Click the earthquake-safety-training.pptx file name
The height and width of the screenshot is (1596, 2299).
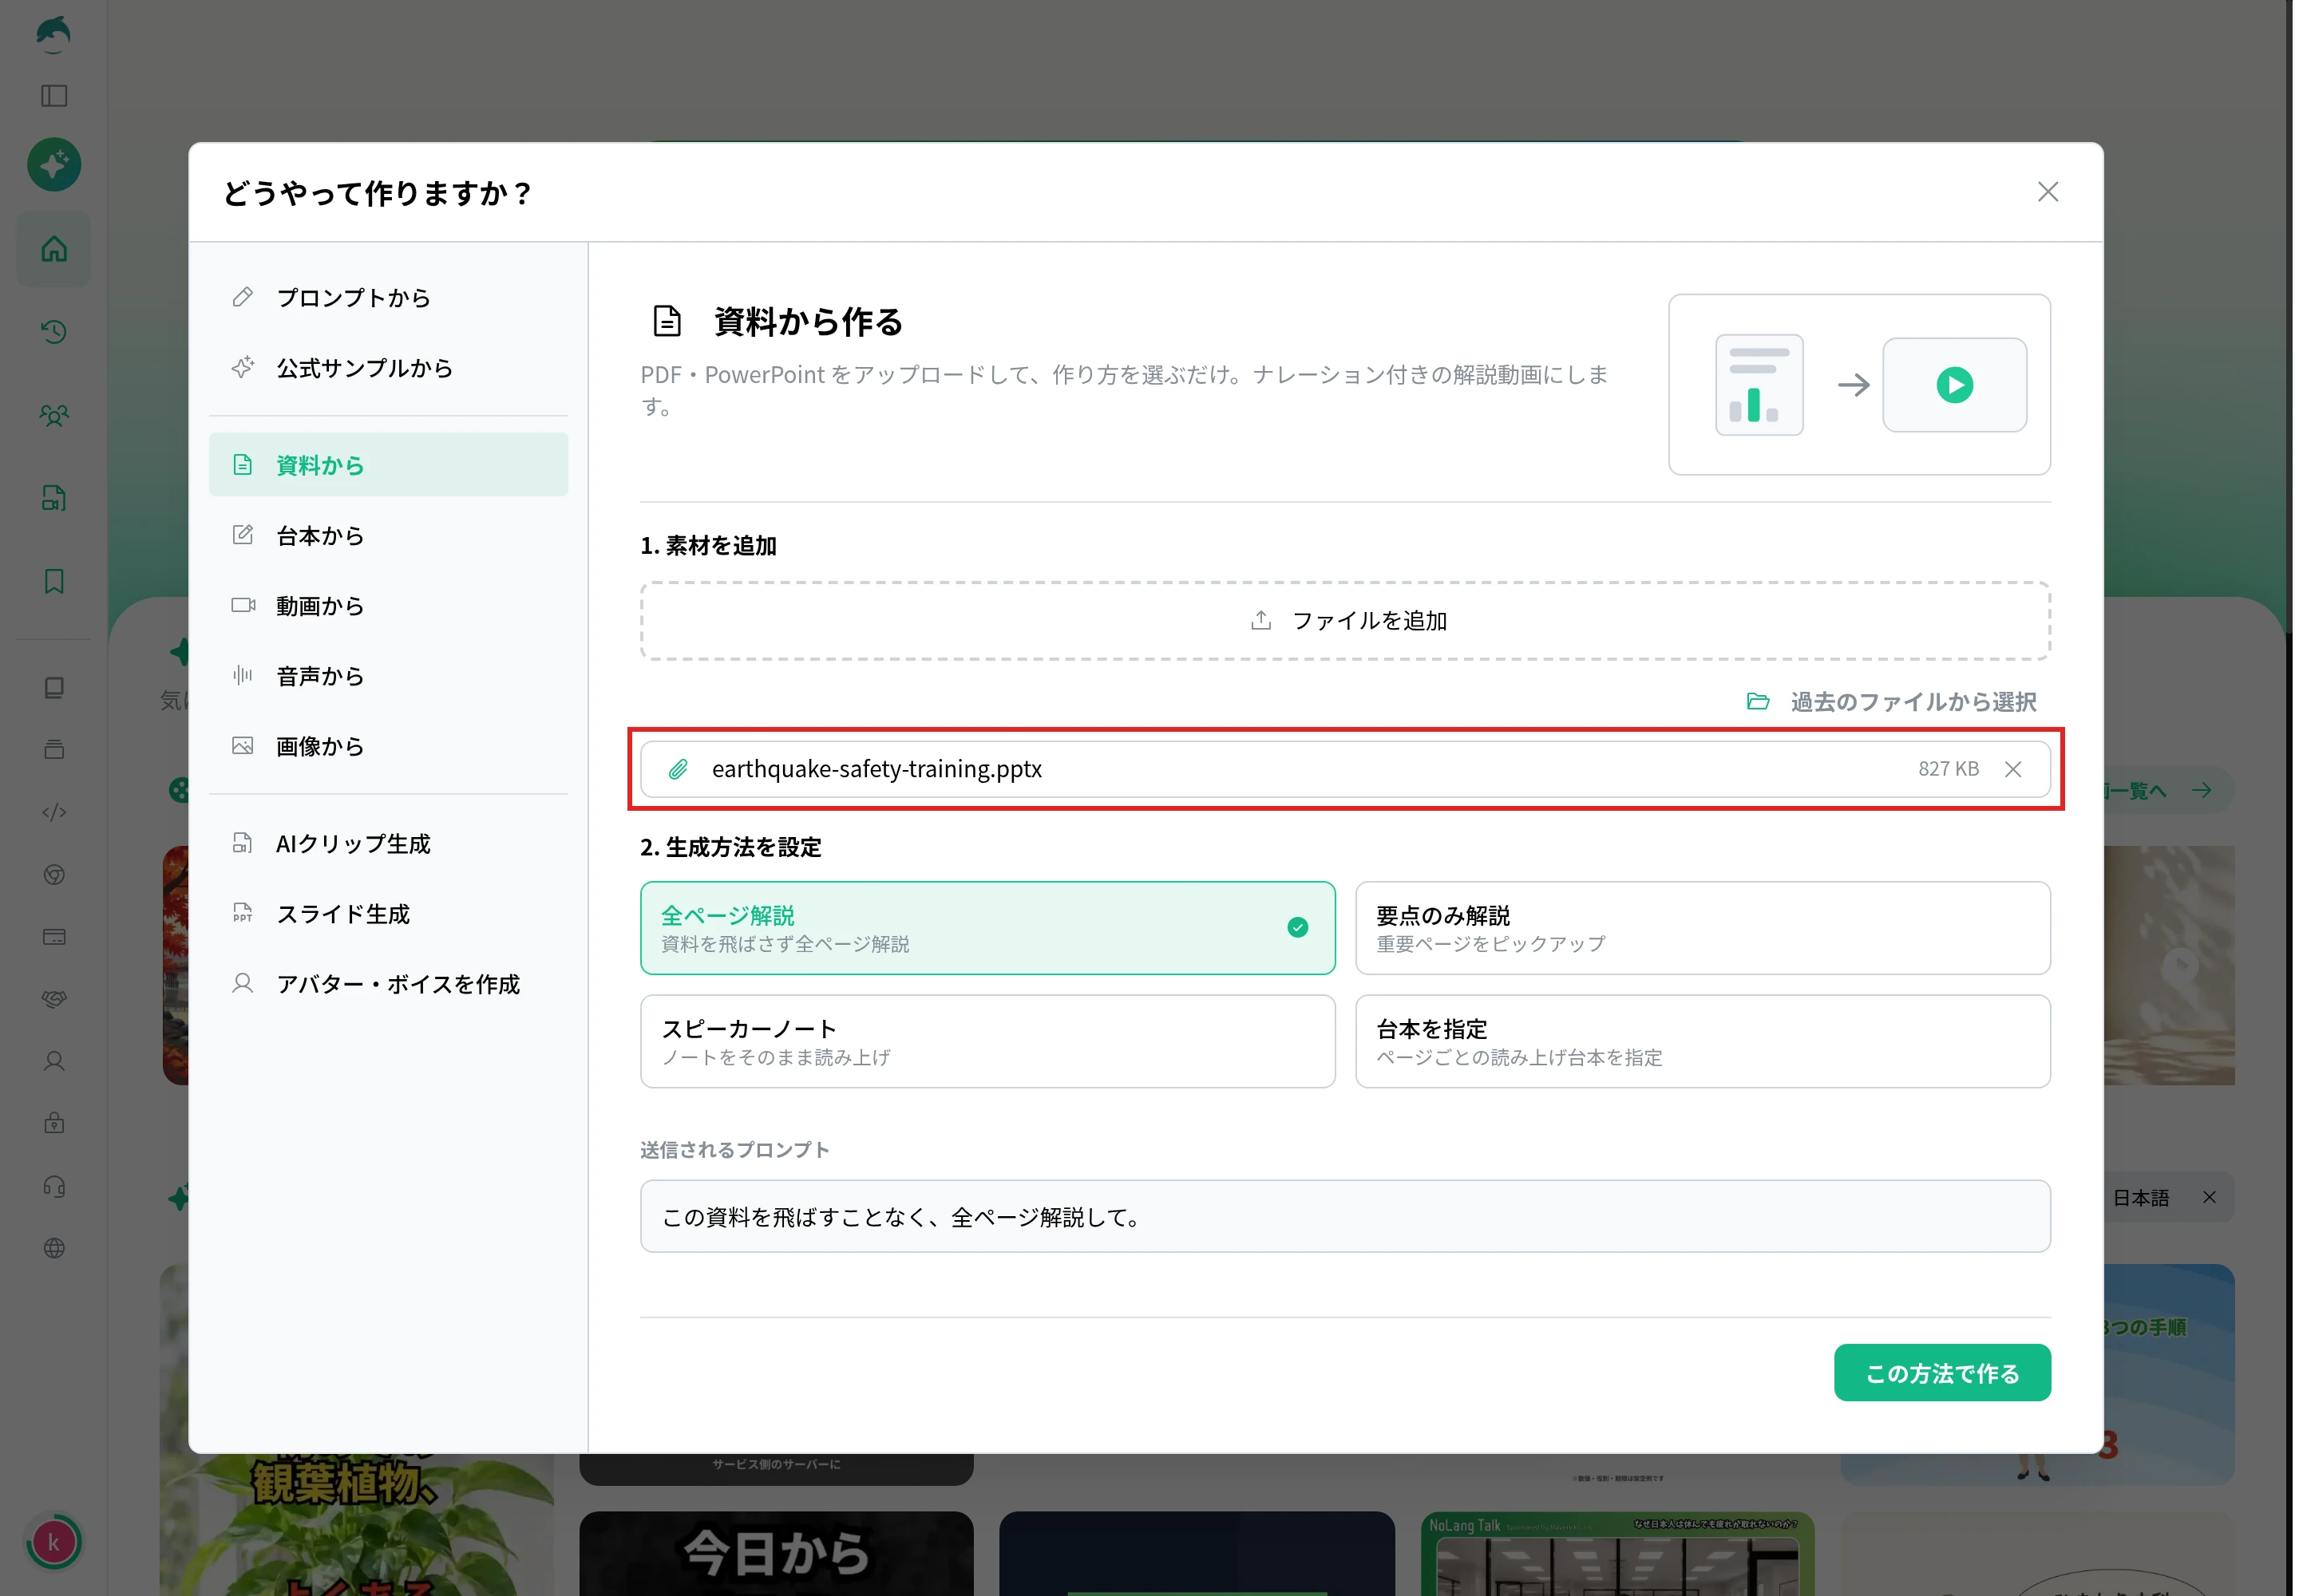click(x=876, y=769)
